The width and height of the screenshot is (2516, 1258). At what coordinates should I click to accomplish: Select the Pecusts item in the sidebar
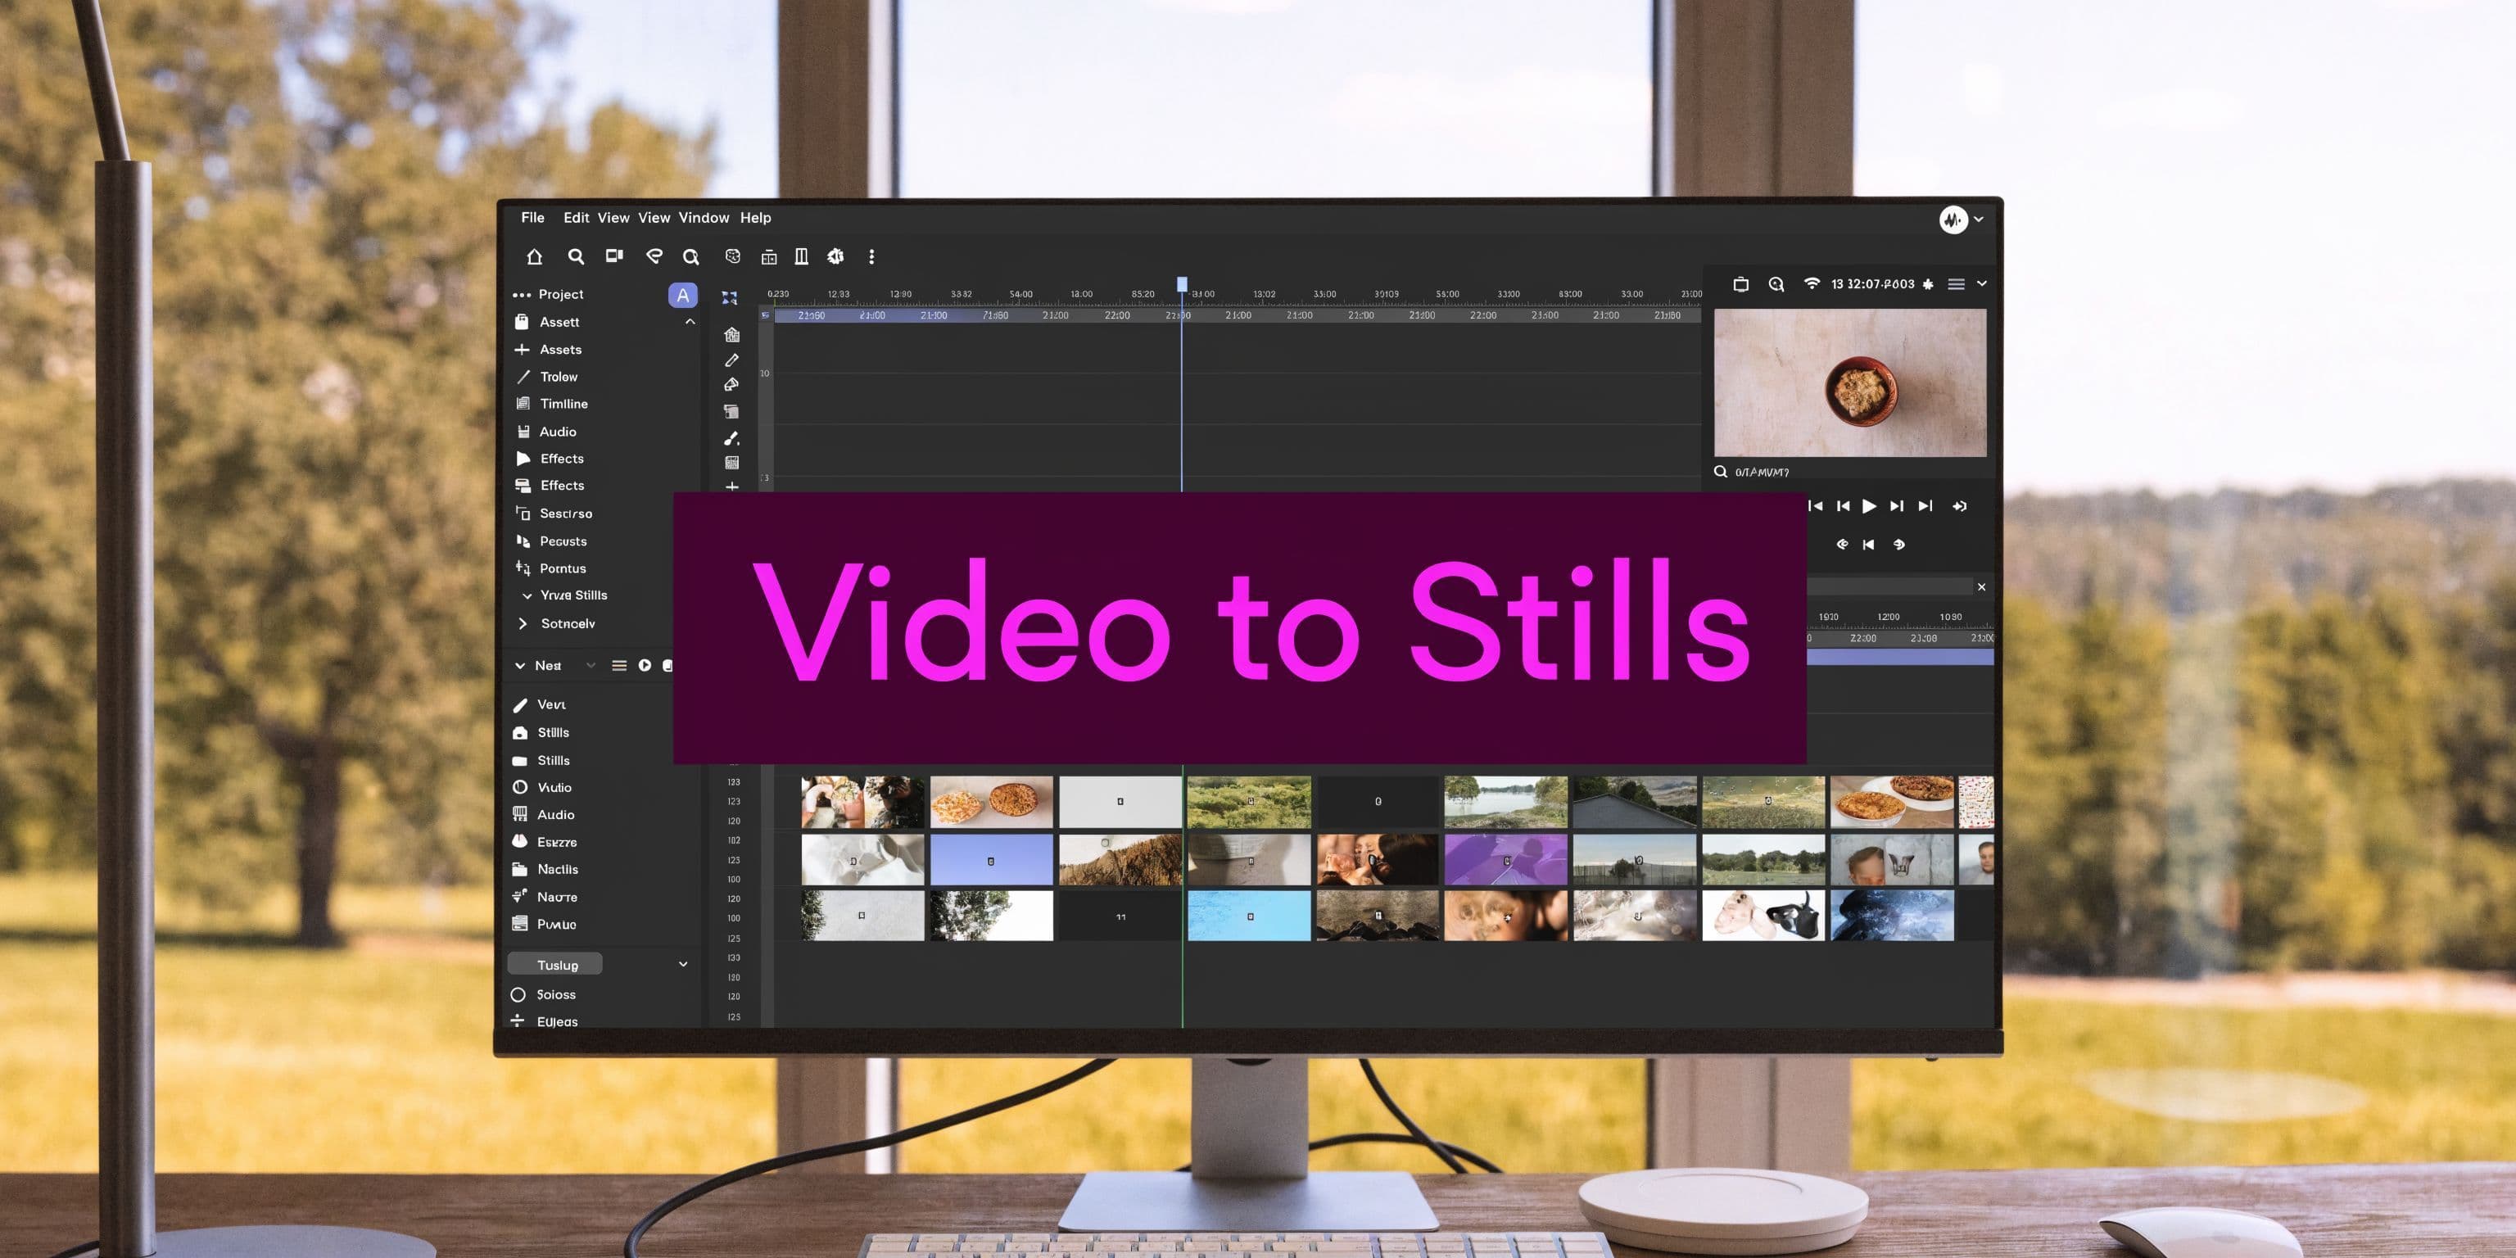(x=551, y=541)
